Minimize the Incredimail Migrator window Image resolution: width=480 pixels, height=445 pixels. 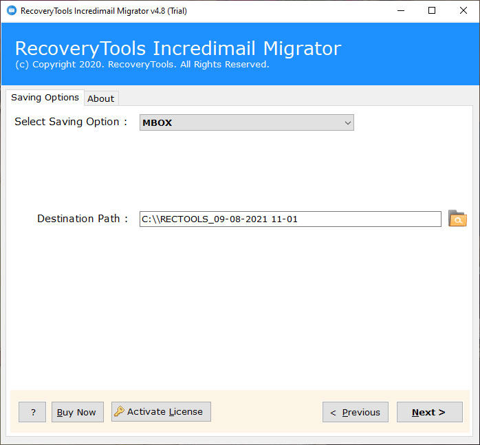click(x=401, y=11)
